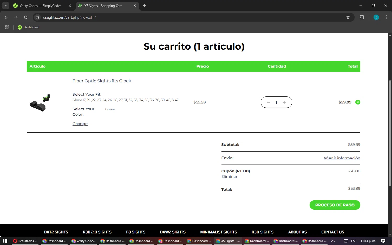The height and width of the screenshot is (245, 392).
Task: Click the Subtotal value $59.99
Action: pyautogui.click(x=354, y=145)
